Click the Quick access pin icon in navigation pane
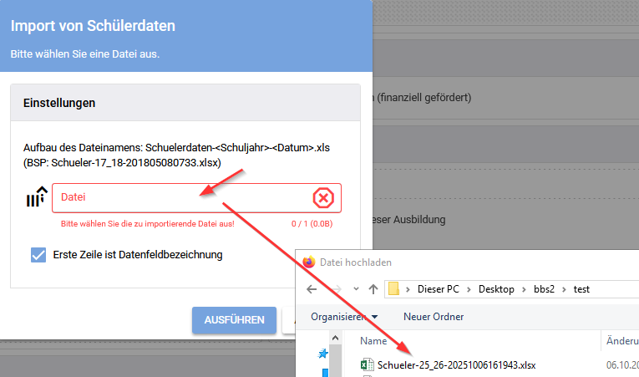This screenshot has width=639, height=377. coord(322,354)
